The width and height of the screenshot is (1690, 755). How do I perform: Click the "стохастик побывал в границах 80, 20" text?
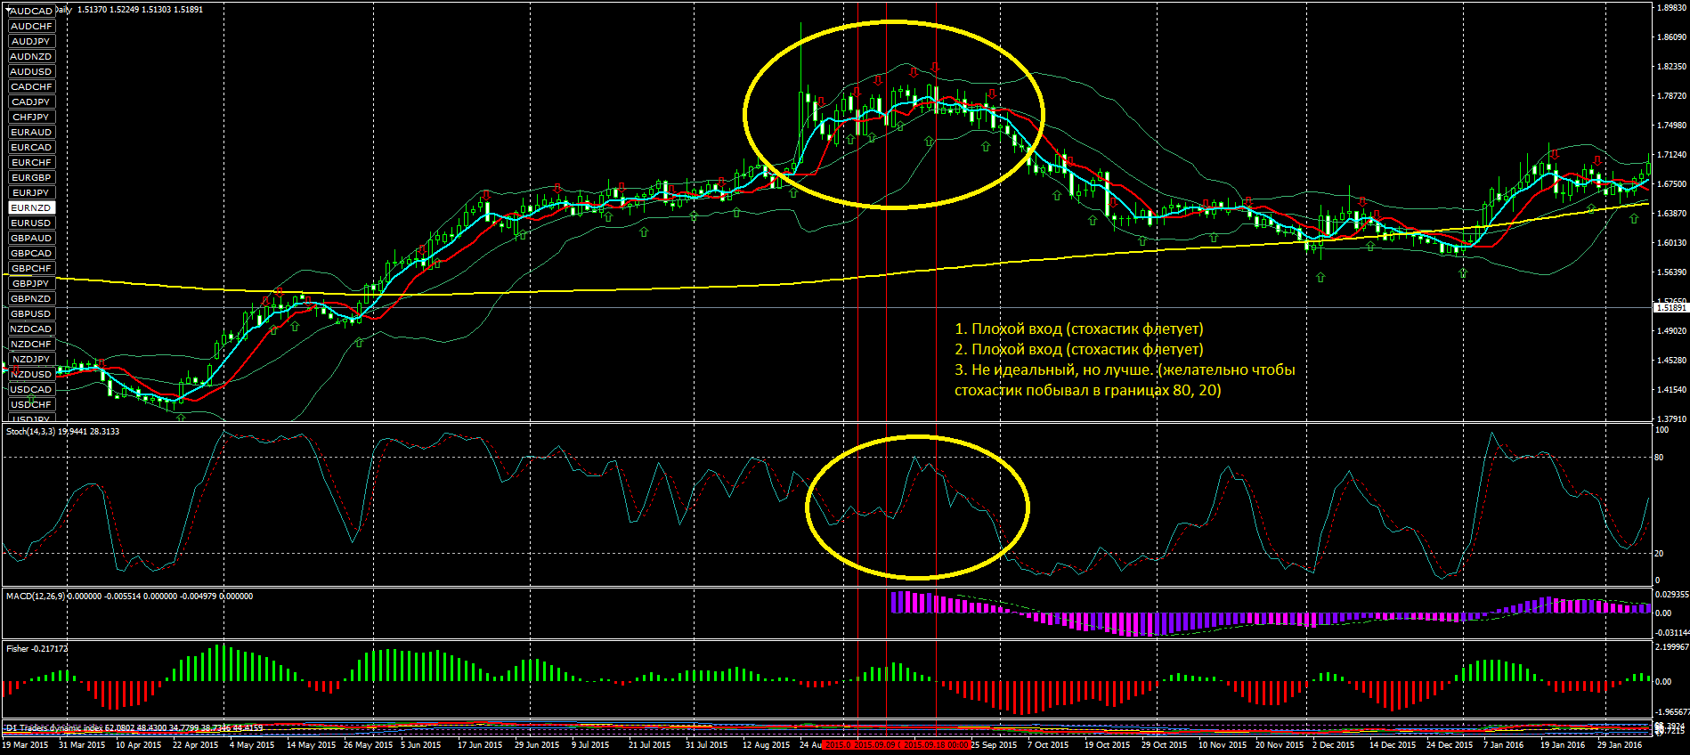click(1087, 390)
